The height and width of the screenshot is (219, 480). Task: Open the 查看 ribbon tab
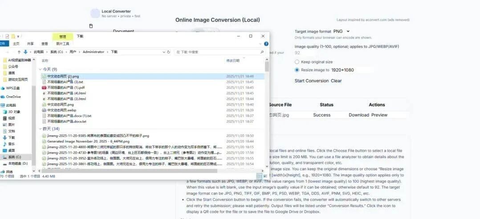pyautogui.click(x=45, y=44)
